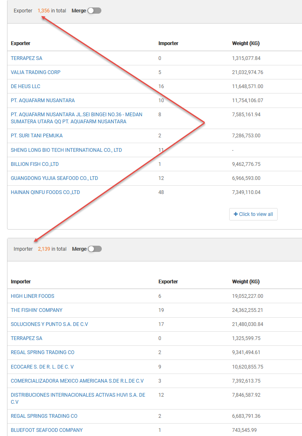Select weight value 9,341,494.61
Screen dimensions: 302x436
click(247, 352)
